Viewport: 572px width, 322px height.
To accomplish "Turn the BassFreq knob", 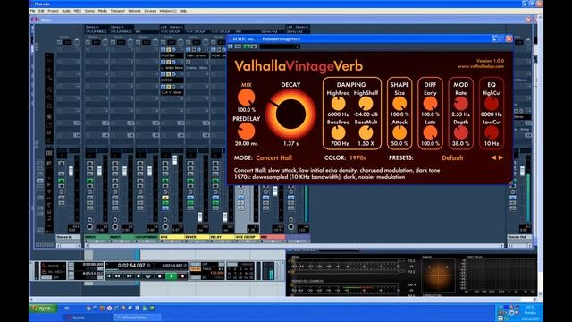I will click(x=338, y=133).
